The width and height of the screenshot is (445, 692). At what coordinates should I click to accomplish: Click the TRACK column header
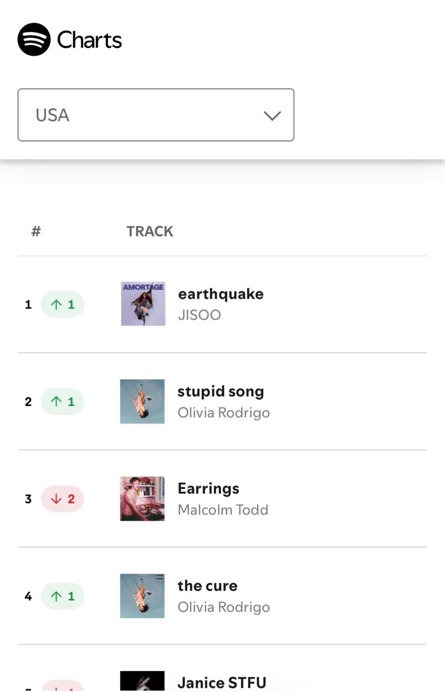point(150,231)
